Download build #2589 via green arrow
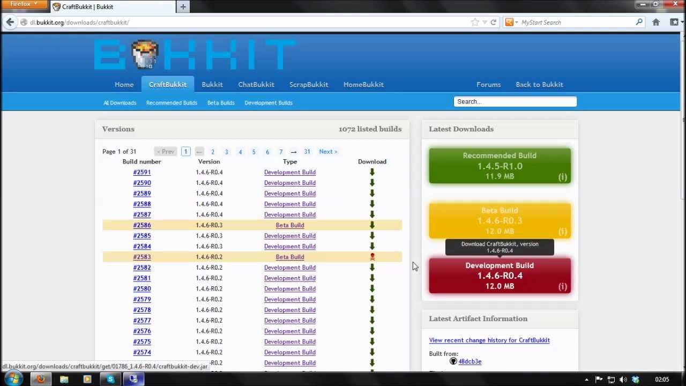The image size is (686, 386). tap(372, 194)
